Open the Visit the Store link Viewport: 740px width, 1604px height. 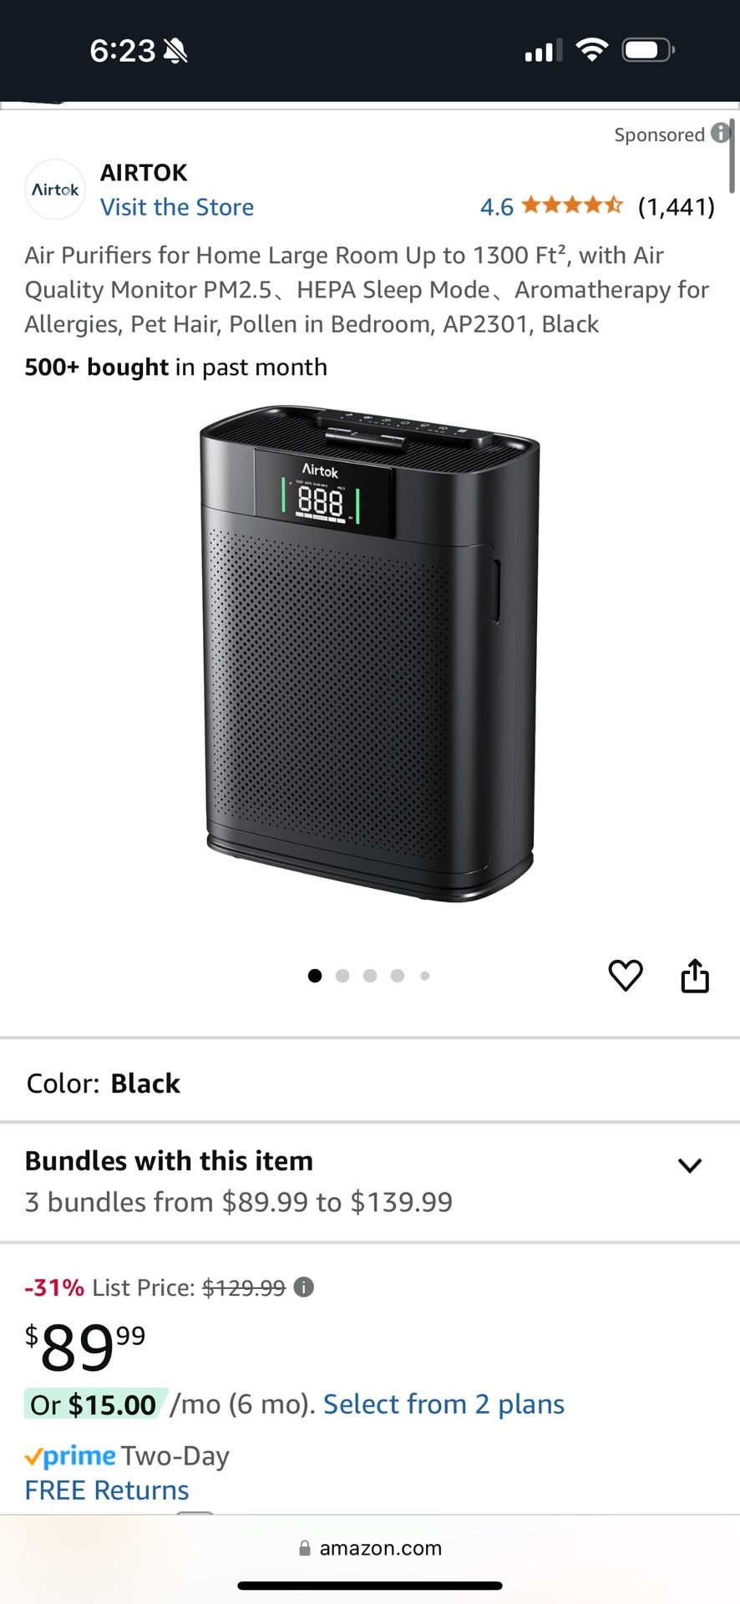point(177,207)
